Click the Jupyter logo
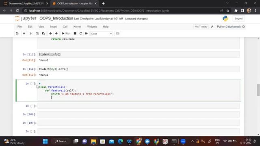Image resolution: width=260 pixels, height=146 pixels. [26, 18]
